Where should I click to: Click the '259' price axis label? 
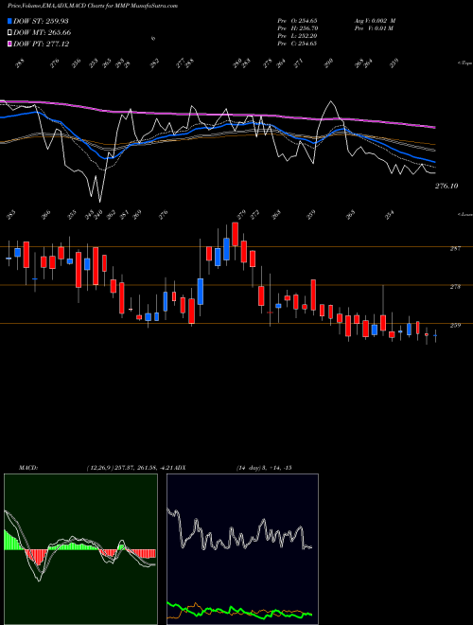[x=455, y=325]
